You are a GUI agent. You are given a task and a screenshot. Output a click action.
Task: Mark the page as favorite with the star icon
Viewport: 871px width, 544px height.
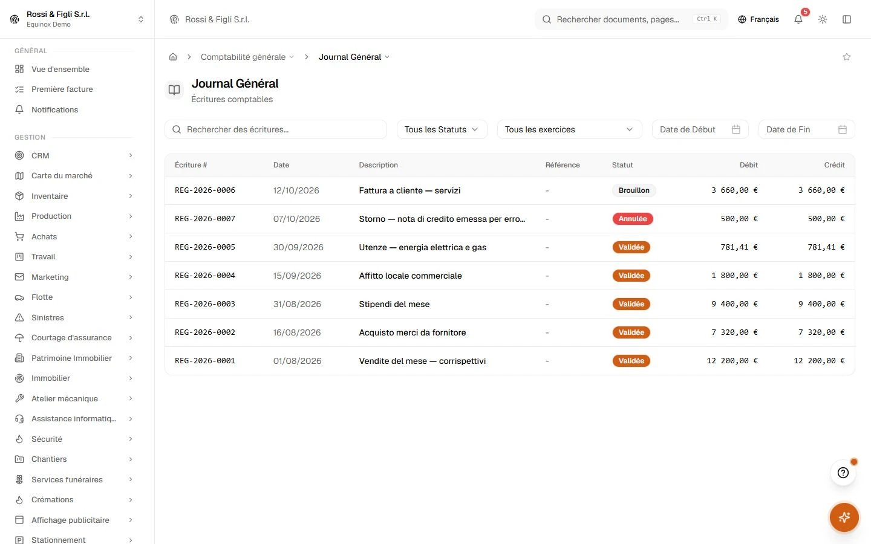tap(847, 57)
